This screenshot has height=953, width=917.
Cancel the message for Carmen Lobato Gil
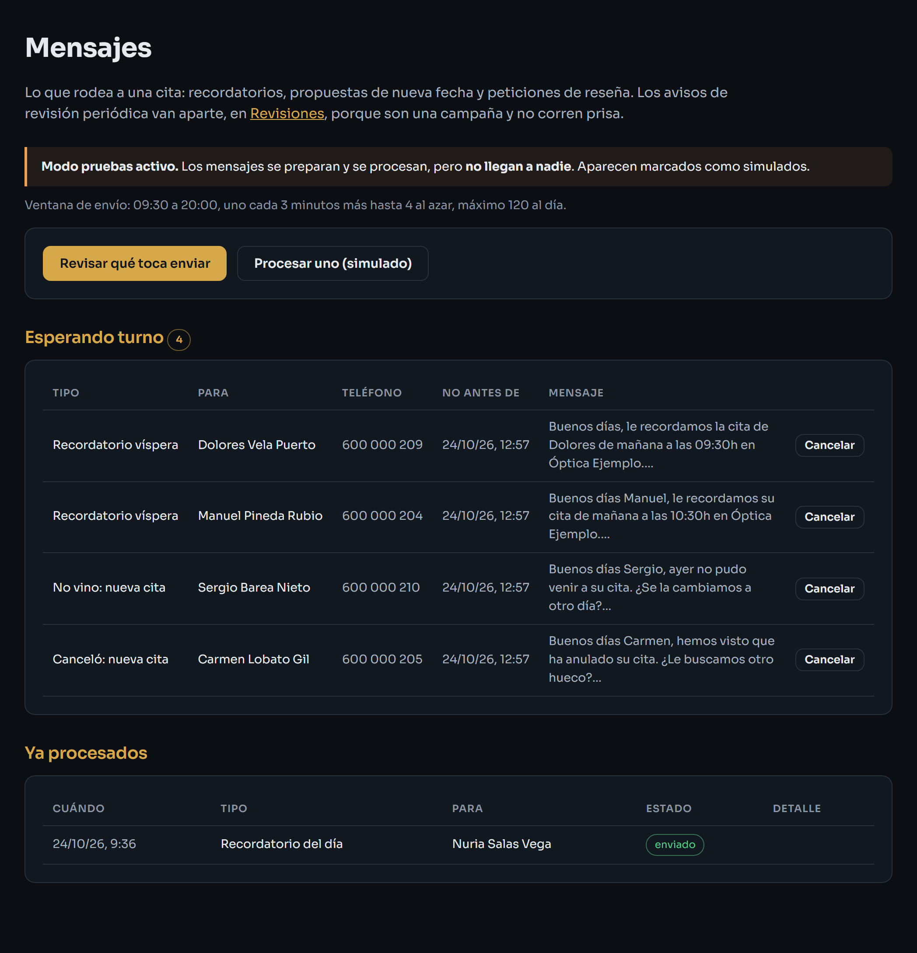click(829, 659)
